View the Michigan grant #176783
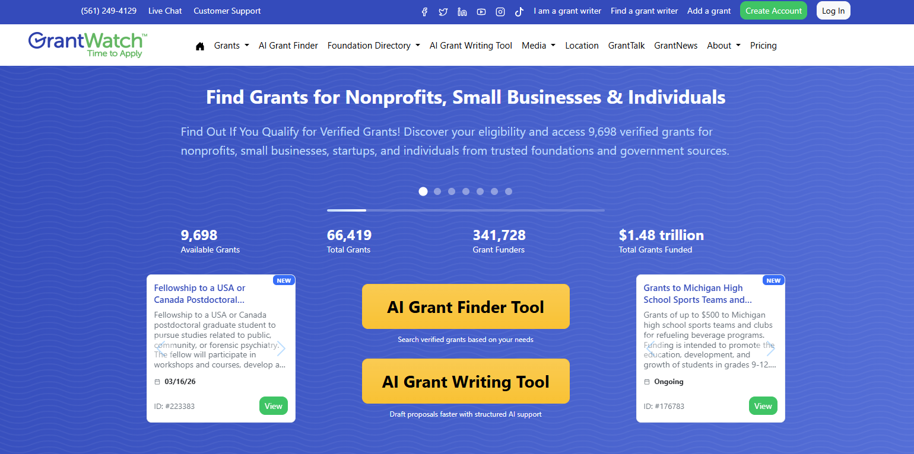The width and height of the screenshot is (914, 454). (763, 406)
